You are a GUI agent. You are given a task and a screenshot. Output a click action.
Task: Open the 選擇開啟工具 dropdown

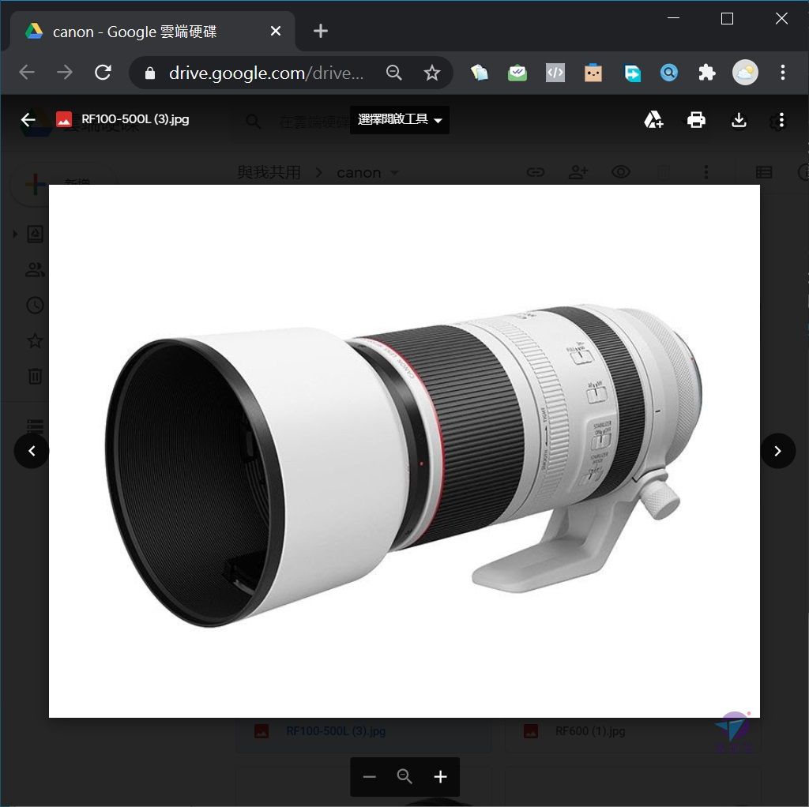pyautogui.click(x=399, y=120)
